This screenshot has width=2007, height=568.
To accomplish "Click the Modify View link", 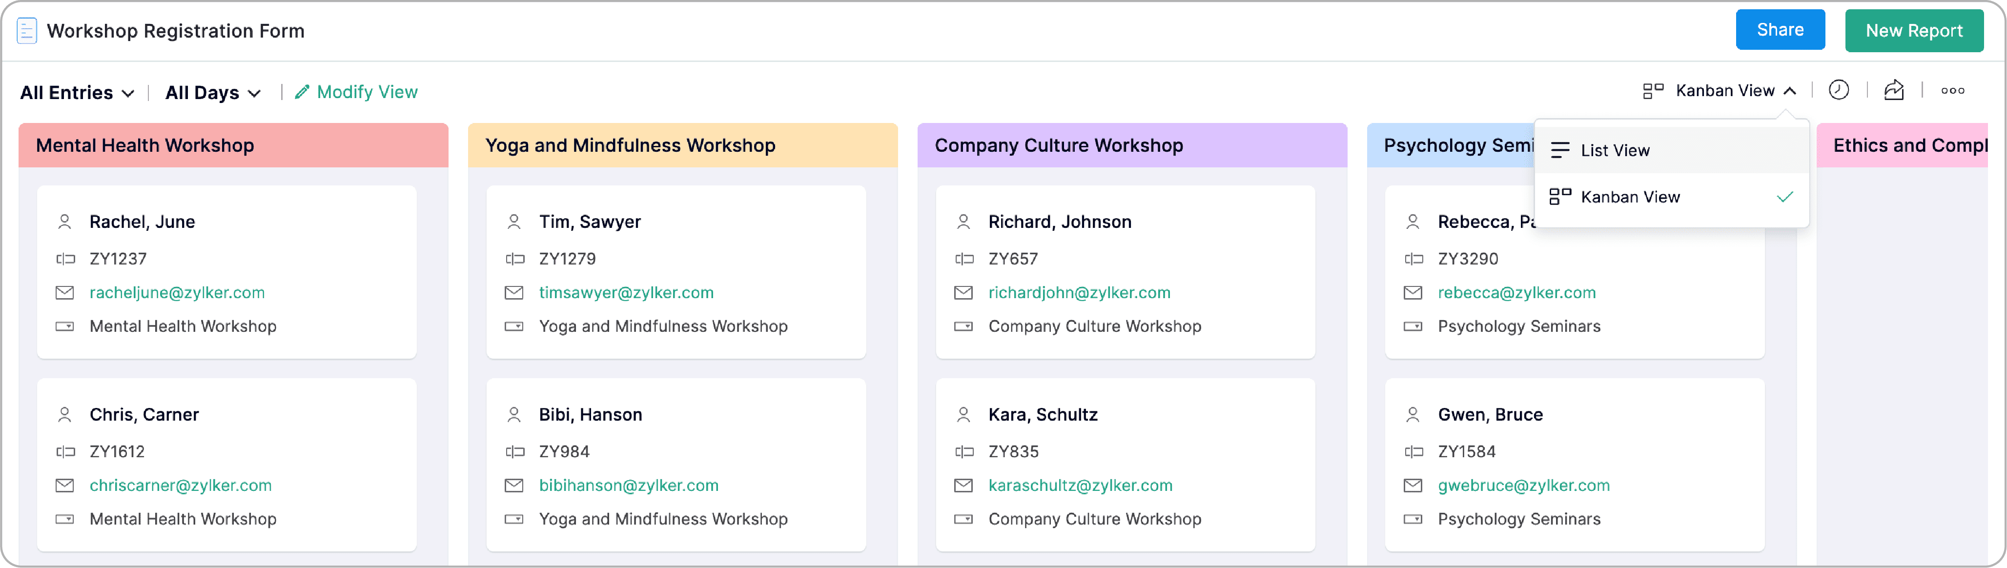I will pyautogui.click(x=367, y=92).
